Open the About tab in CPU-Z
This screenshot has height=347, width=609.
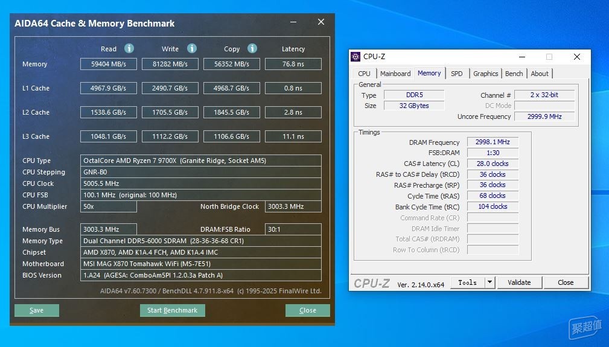[x=540, y=74]
